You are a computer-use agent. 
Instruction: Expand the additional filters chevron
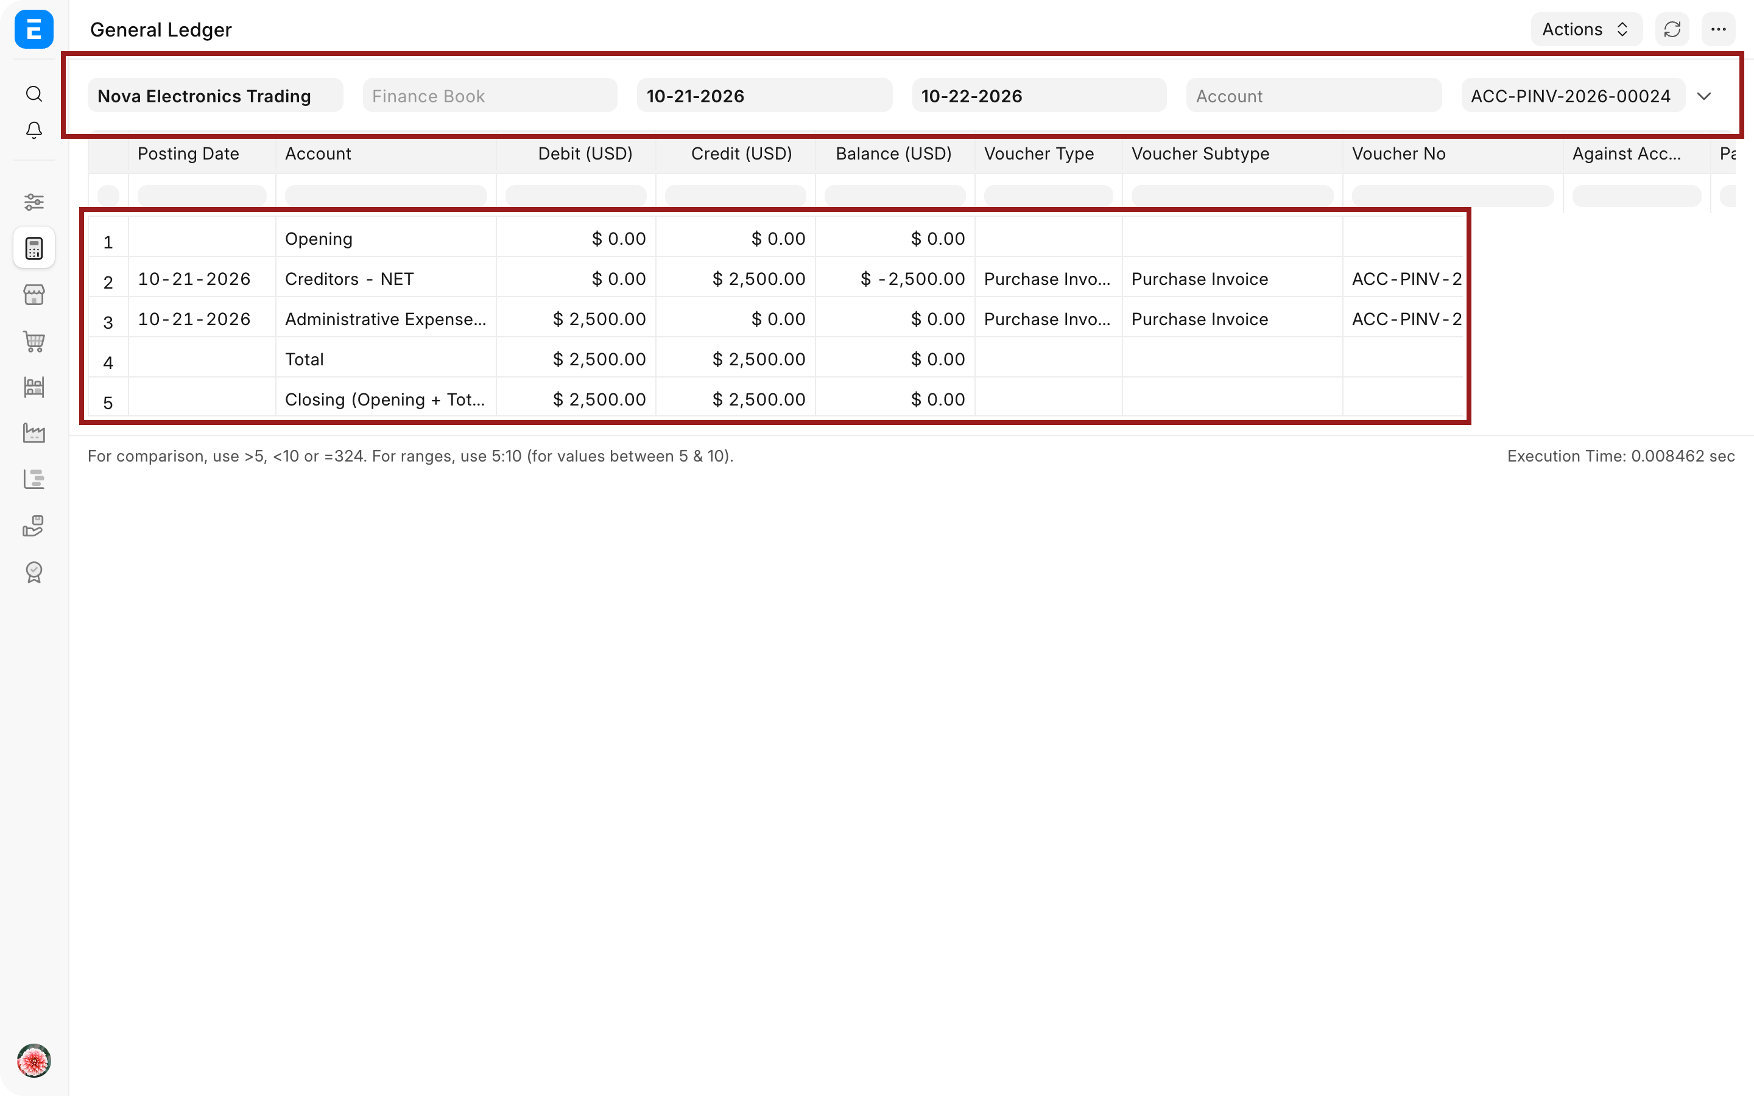(1704, 96)
